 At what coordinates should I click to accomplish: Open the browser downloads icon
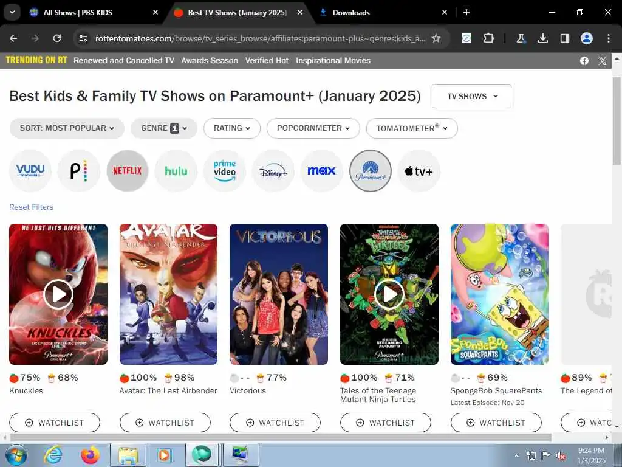click(542, 38)
